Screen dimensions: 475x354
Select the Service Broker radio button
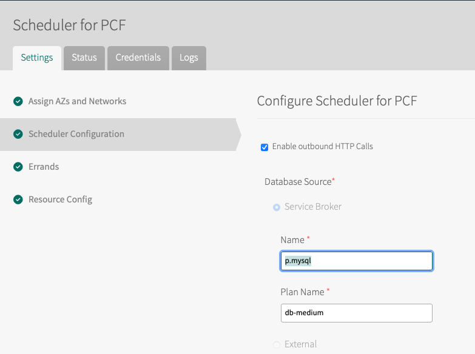click(277, 207)
